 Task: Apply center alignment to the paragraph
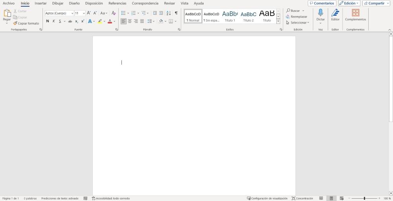tap(130, 21)
